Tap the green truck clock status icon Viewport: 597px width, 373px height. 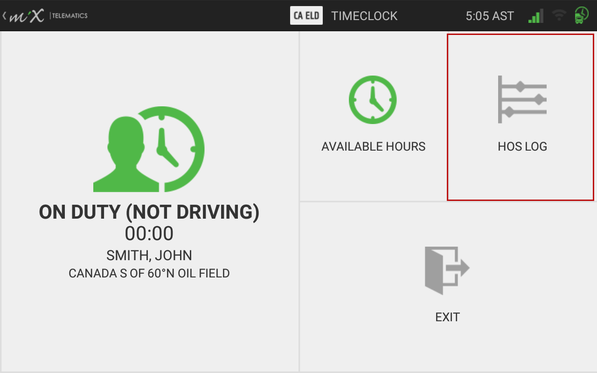(x=582, y=15)
